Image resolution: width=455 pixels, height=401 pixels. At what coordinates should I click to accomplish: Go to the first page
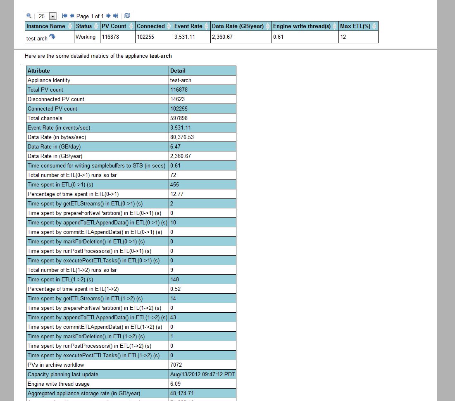point(64,16)
